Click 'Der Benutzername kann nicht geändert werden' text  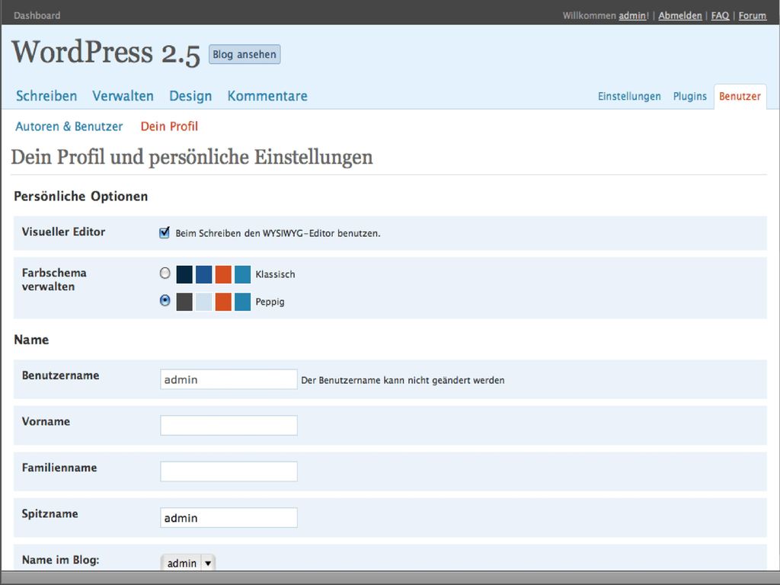tap(403, 380)
